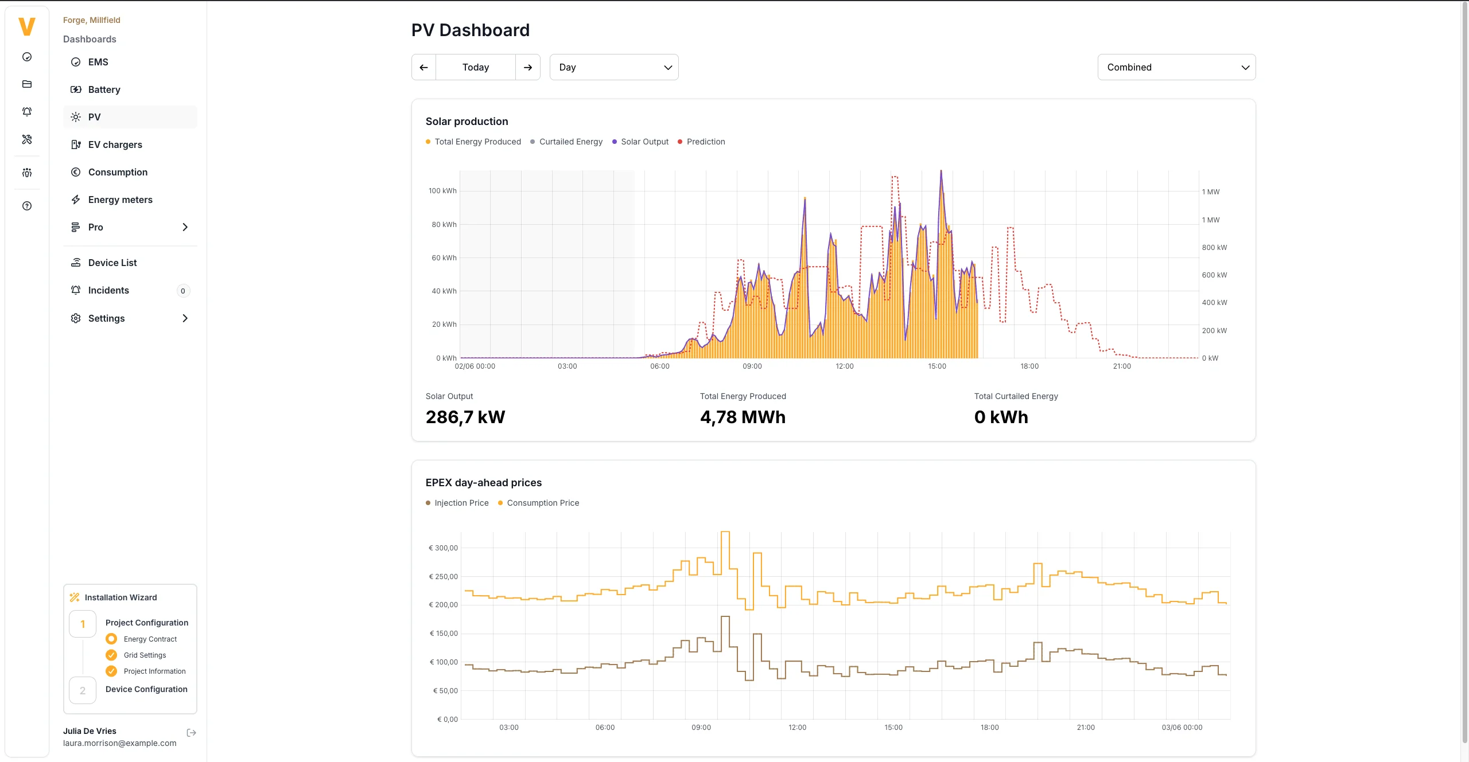1469x762 pixels.
Task: Open the EMS dashboard
Action: tap(130, 62)
